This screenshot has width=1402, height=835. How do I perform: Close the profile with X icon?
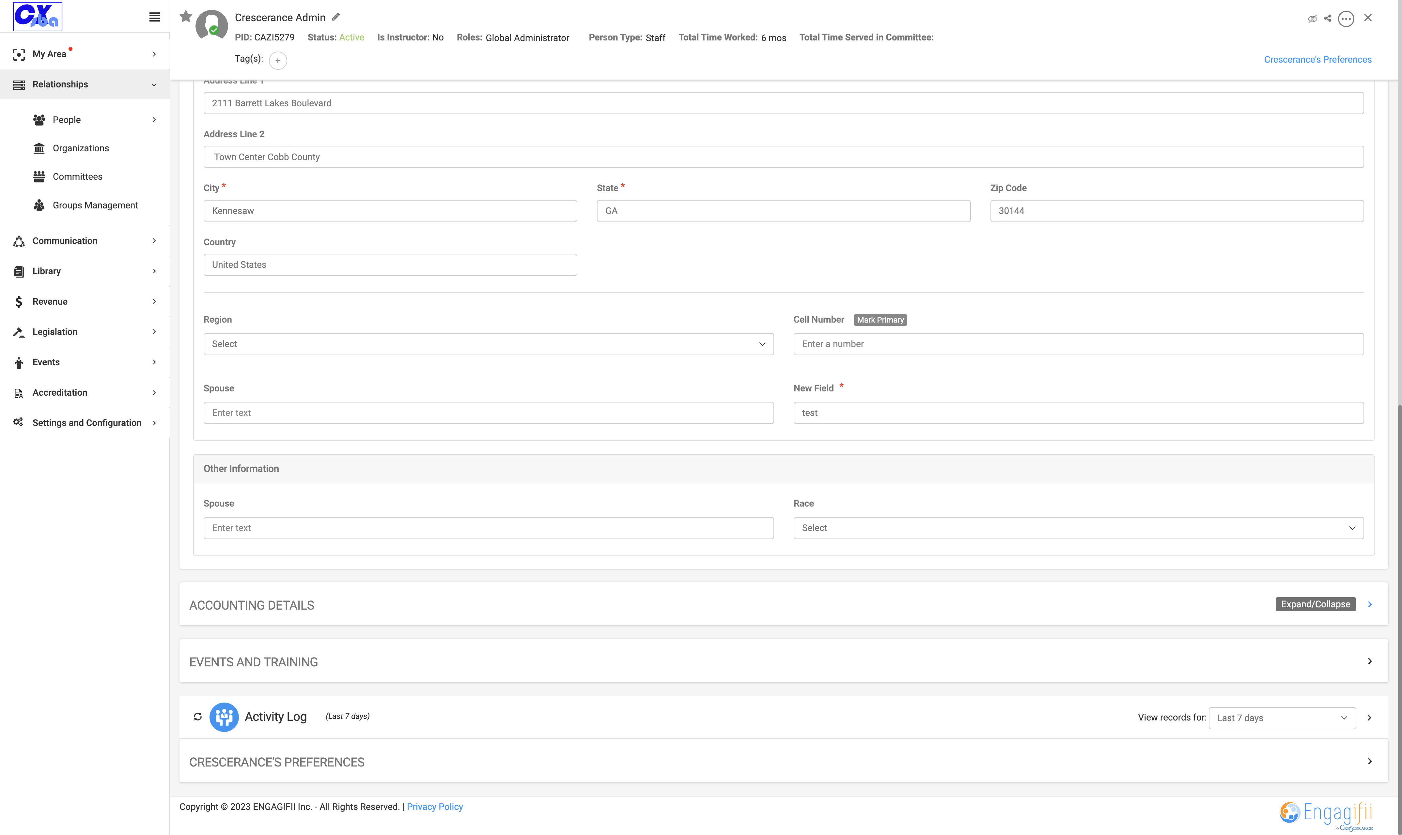(1368, 18)
